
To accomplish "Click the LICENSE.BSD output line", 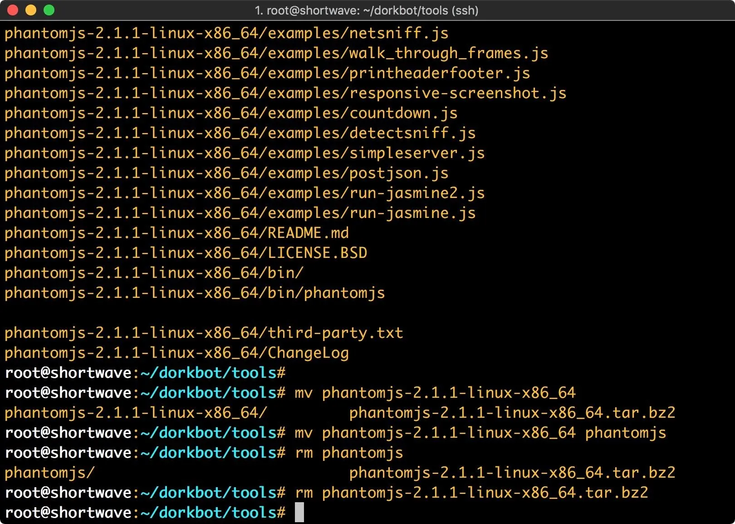I will (186, 253).
